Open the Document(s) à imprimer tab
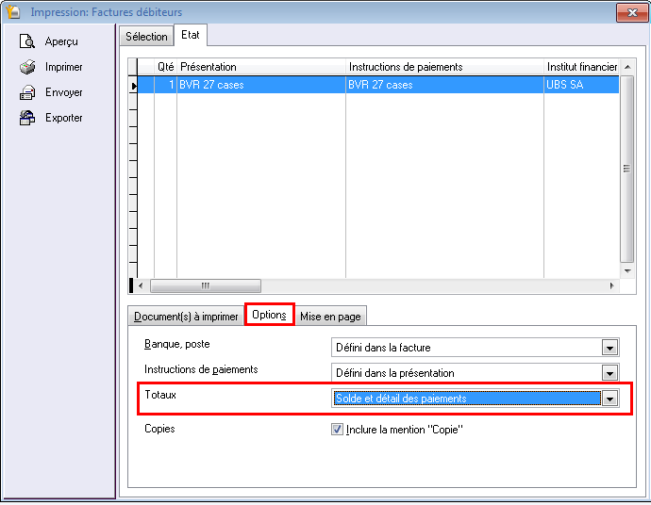 pyautogui.click(x=186, y=317)
